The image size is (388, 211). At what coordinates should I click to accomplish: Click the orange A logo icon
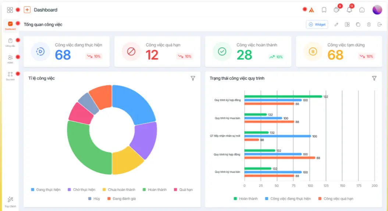tap(312, 10)
